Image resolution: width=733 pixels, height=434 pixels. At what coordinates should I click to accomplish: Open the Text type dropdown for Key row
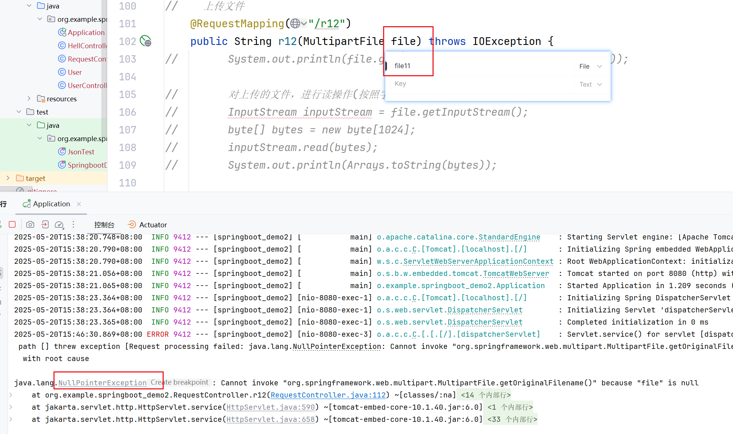pyautogui.click(x=590, y=84)
